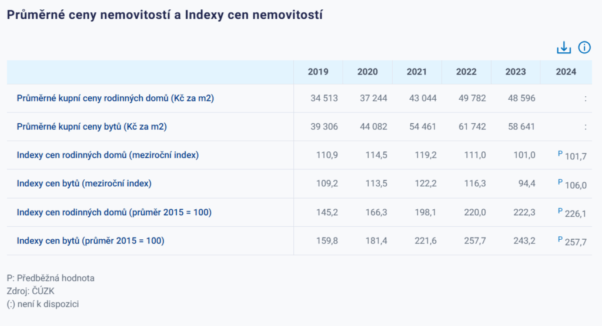Viewport: 602px width, 326px height.
Task: Click the P marker beside 106,0
Action: pos(560,182)
